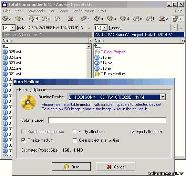This screenshot has width=186, height=177.
Task: Open the Burning Device dropdown
Action: pos(163,97)
